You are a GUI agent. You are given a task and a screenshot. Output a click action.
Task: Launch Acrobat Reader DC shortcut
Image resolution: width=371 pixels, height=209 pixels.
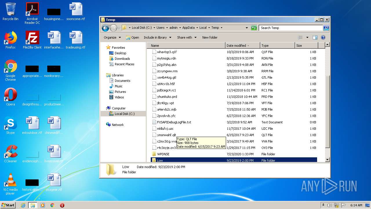click(x=32, y=13)
